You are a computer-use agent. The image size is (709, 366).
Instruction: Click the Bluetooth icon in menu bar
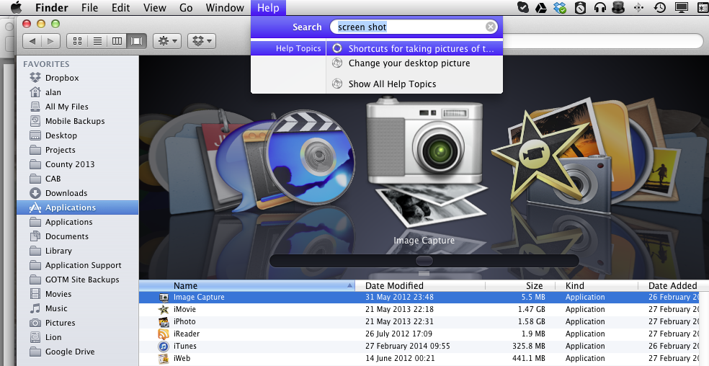[638, 8]
